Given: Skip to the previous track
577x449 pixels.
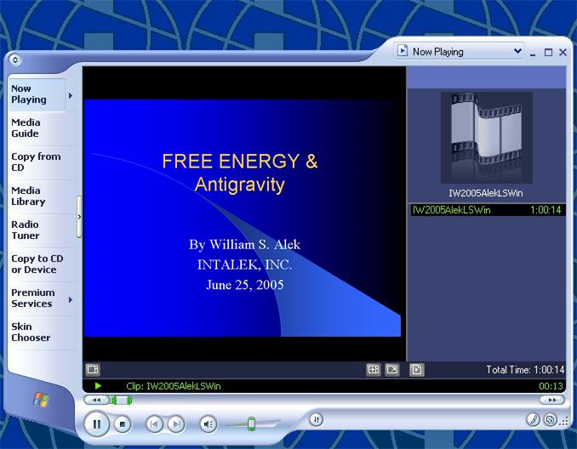Looking at the screenshot, I should tap(154, 423).
